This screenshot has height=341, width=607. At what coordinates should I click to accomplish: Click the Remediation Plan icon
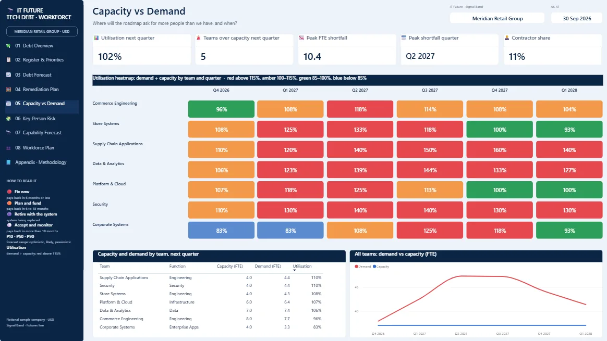coord(8,90)
